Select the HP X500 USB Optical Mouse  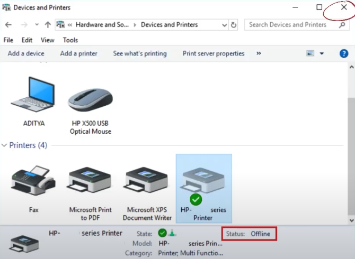click(90, 99)
